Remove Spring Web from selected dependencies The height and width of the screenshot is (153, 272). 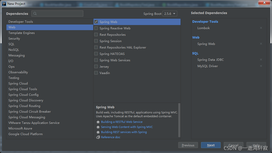coord(261,44)
